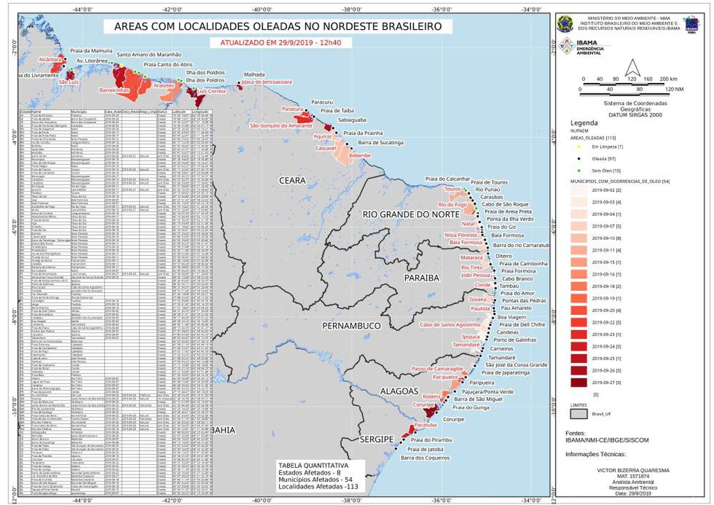
Task: Select the 2019-09-20 legend color swatch
Action: 578,310
